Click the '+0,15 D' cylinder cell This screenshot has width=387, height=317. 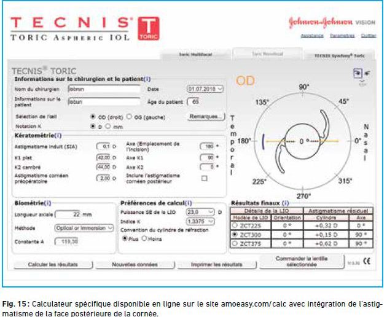pos(326,235)
